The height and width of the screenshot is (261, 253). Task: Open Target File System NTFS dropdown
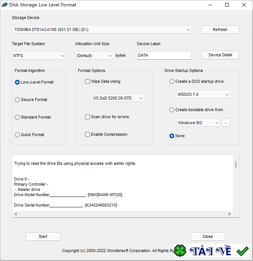(39, 56)
